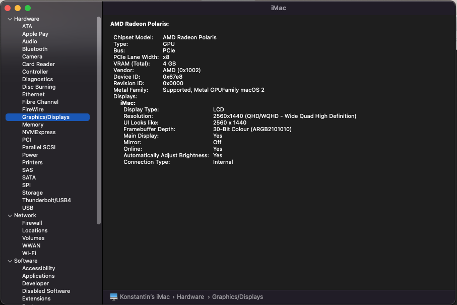Show WWAN network information
457x305 pixels.
[31, 246]
